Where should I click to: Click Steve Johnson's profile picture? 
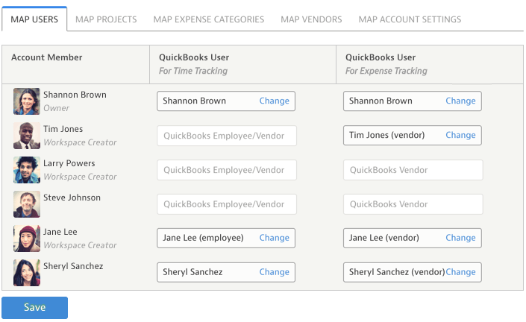(26, 204)
